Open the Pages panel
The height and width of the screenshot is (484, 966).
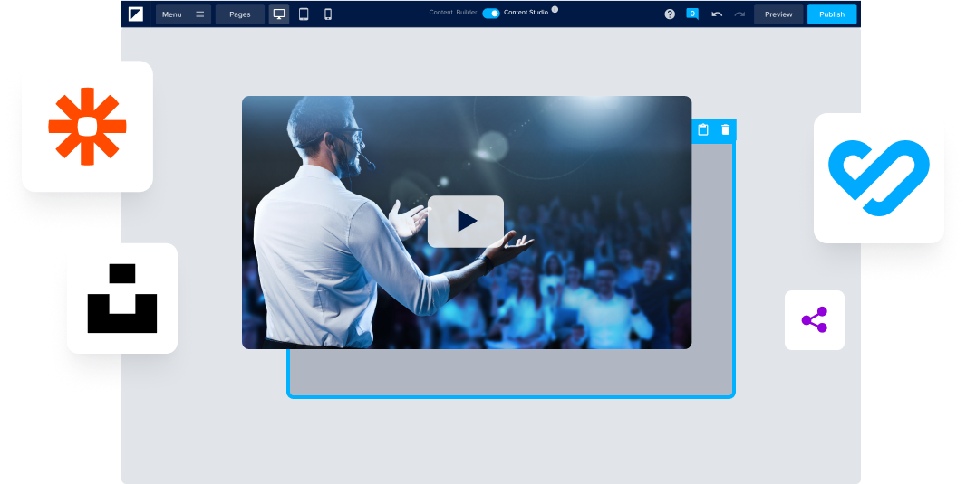click(x=240, y=14)
